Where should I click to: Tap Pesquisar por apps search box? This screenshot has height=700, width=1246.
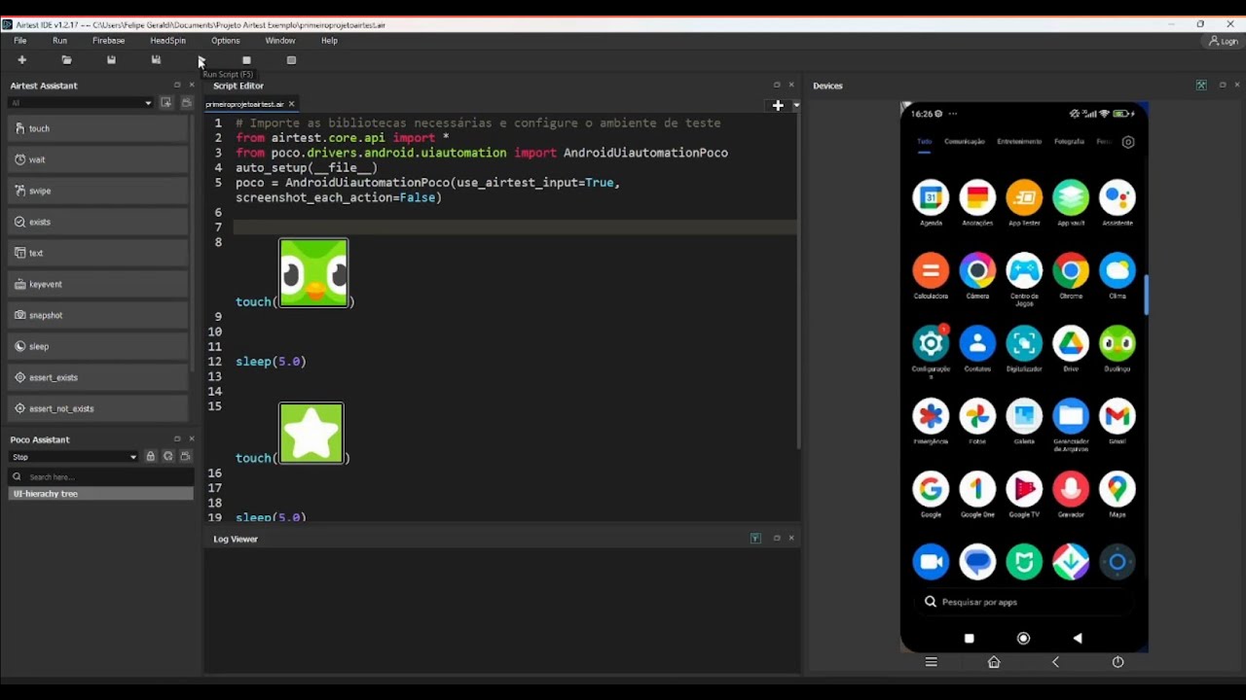click(x=1024, y=602)
